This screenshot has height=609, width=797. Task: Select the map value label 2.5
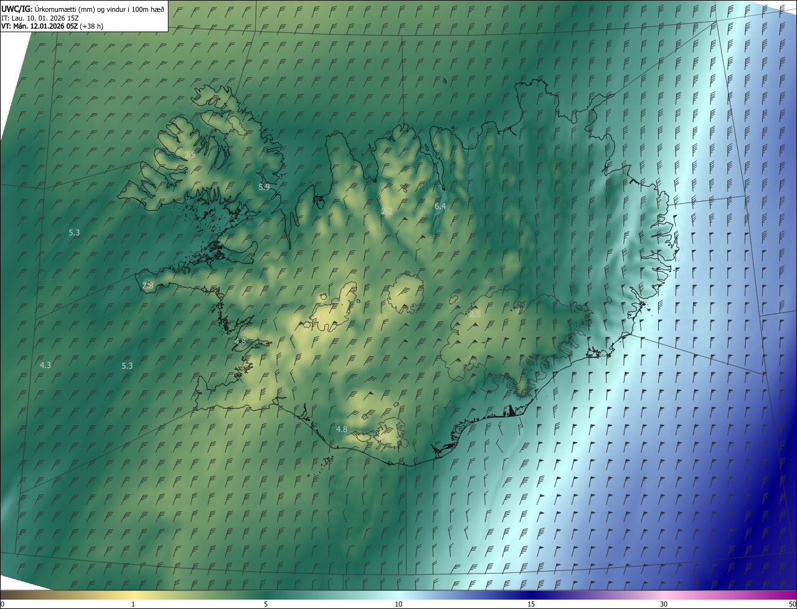474,314
